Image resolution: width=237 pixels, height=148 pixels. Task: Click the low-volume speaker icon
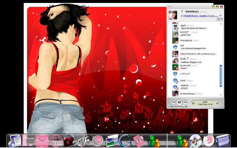point(172,107)
